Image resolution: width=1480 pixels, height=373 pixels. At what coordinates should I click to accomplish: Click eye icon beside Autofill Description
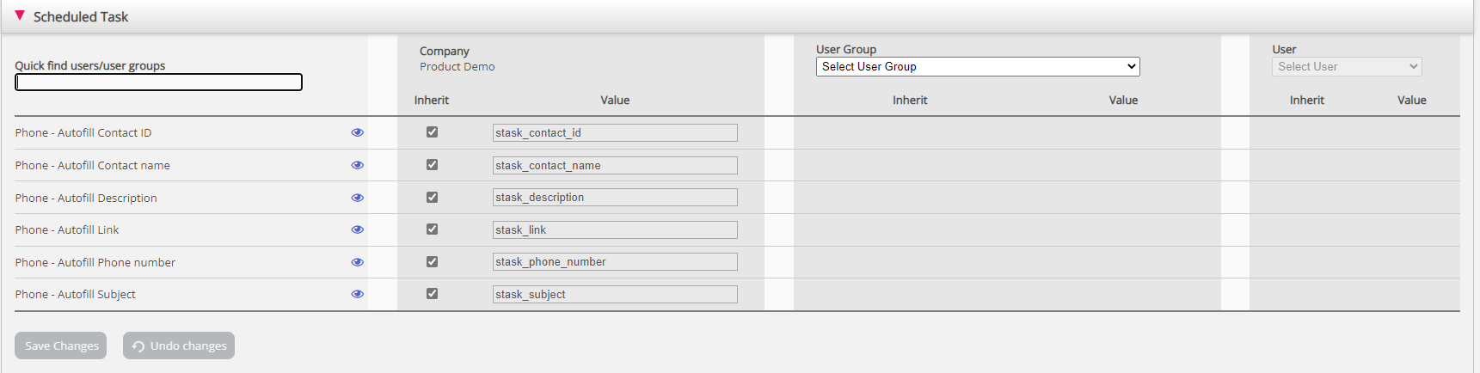pyautogui.click(x=357, y=198)
